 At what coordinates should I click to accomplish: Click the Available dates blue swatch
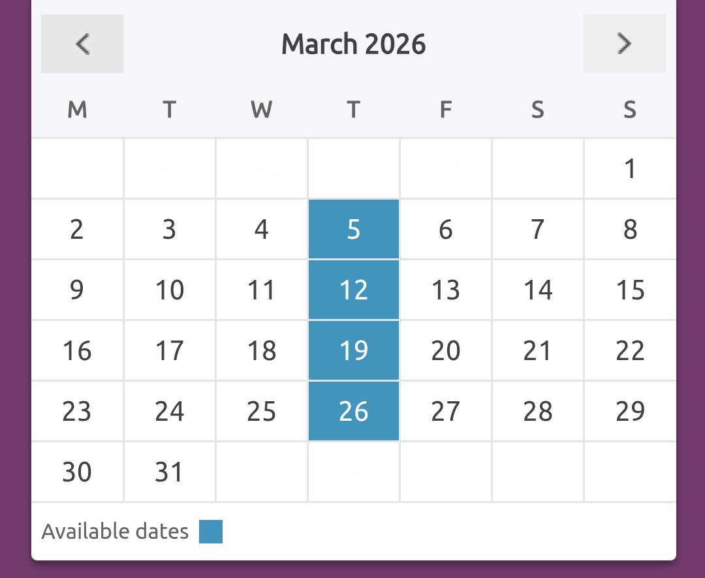(x=211, y=532)
